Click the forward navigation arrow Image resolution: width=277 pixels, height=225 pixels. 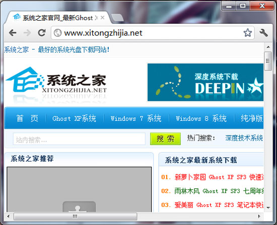(x=27, y=33)
